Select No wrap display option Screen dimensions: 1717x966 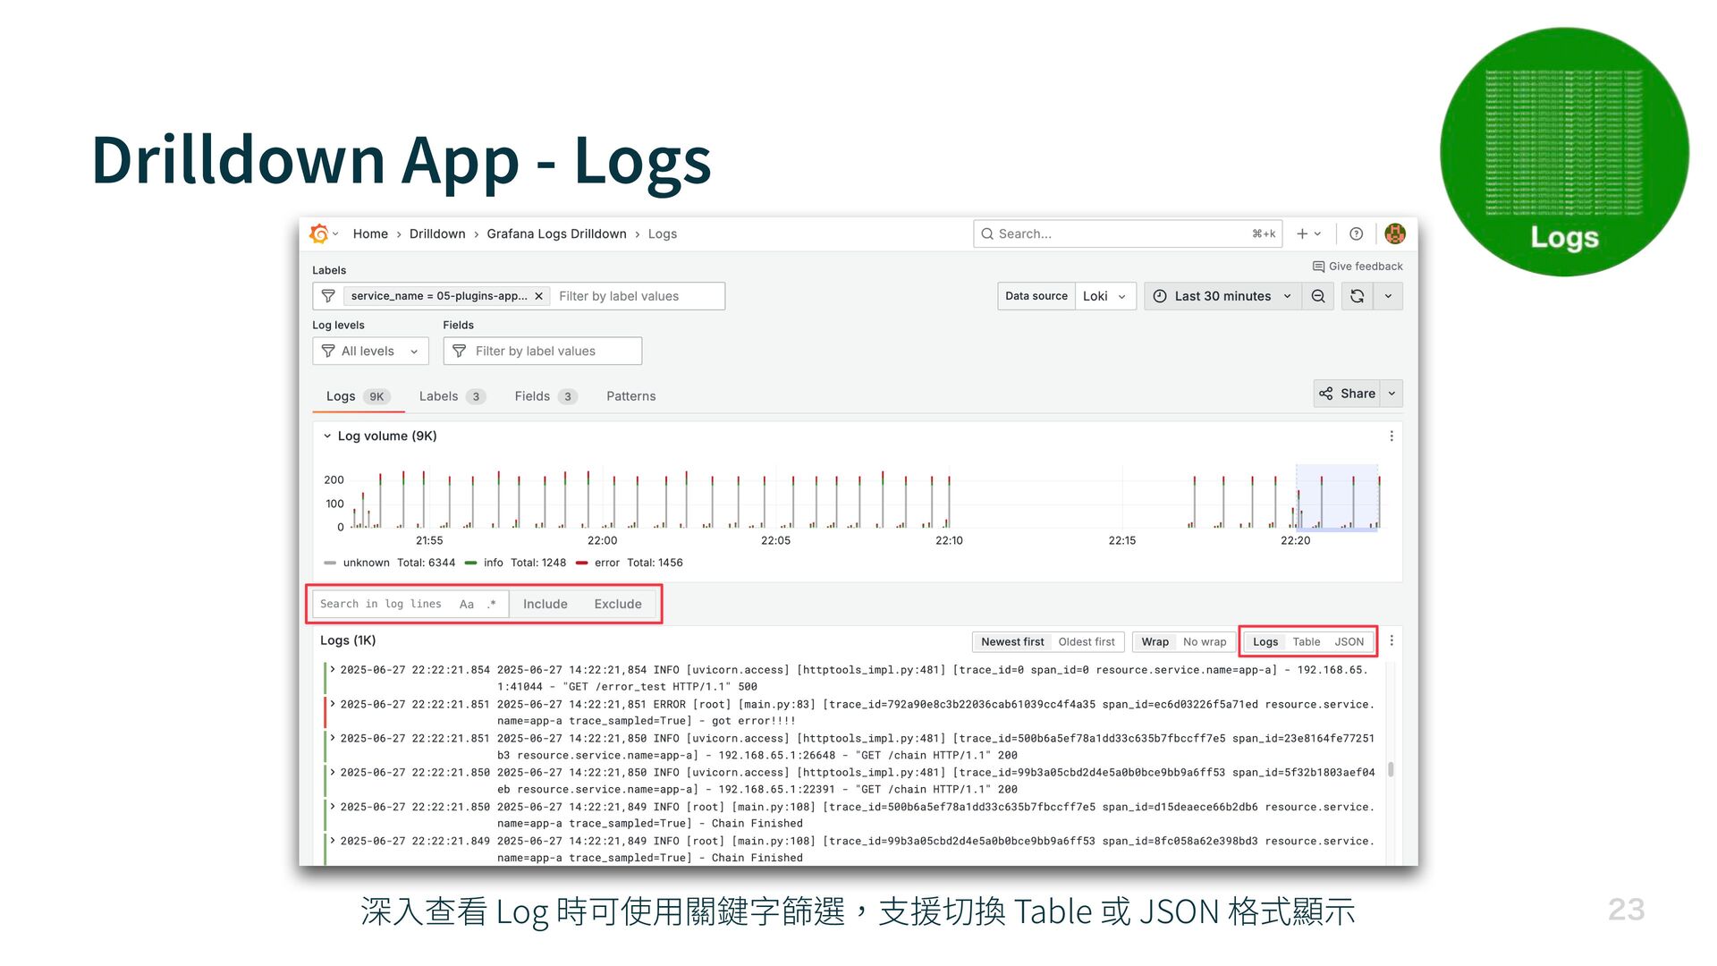tap(1204, 641)
